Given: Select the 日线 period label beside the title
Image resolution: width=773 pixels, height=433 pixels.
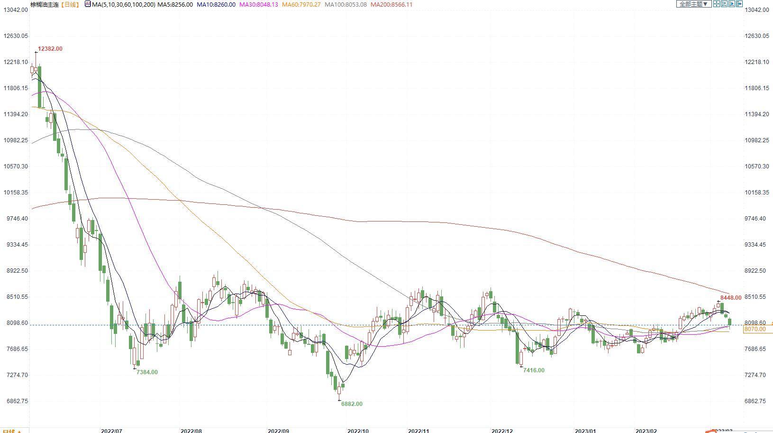Looking at the screenshot, I should pos(71,4).
